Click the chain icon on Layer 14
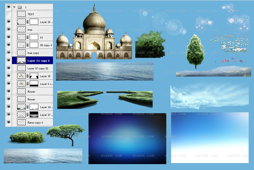This screenshot has height=170, width=254. tap(27, 107)
